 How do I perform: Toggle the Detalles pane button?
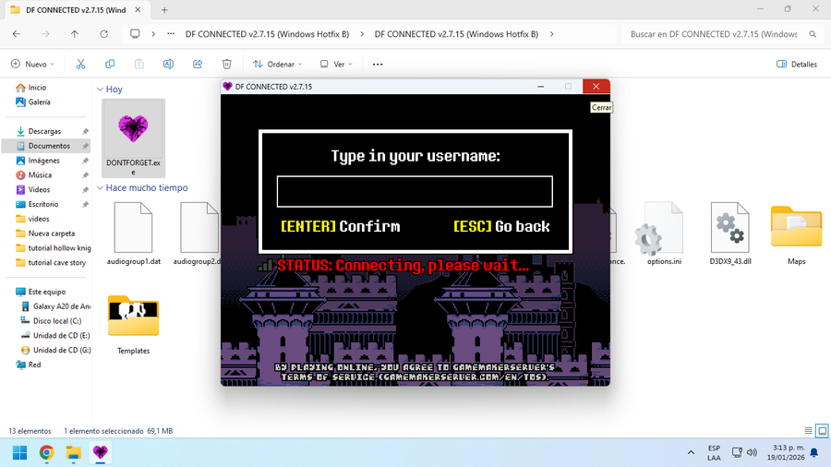pos(797,64)
